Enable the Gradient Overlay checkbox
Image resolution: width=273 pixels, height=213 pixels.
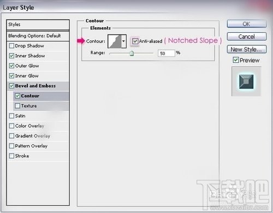click(x=11, y=136)
